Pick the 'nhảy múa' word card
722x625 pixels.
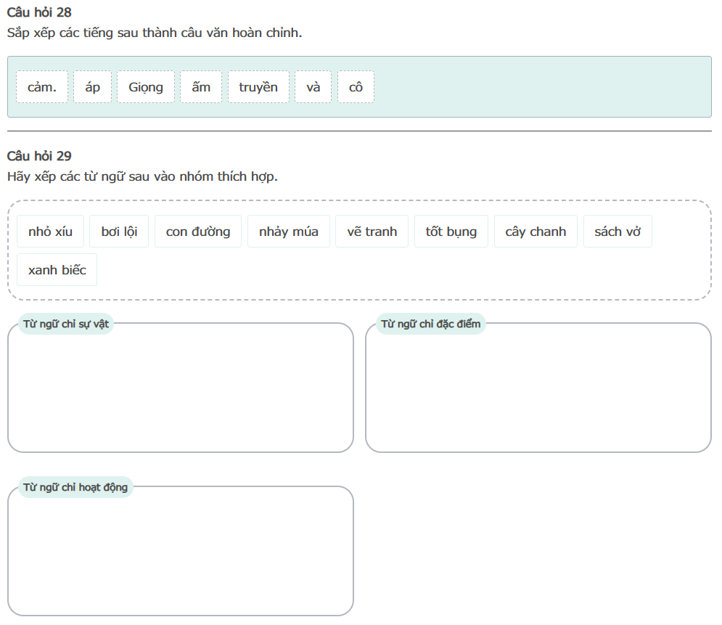[x=289, y=232]
